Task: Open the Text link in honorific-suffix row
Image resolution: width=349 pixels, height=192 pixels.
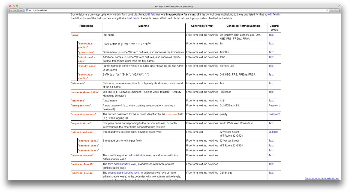Action: (x=271, y=75)
